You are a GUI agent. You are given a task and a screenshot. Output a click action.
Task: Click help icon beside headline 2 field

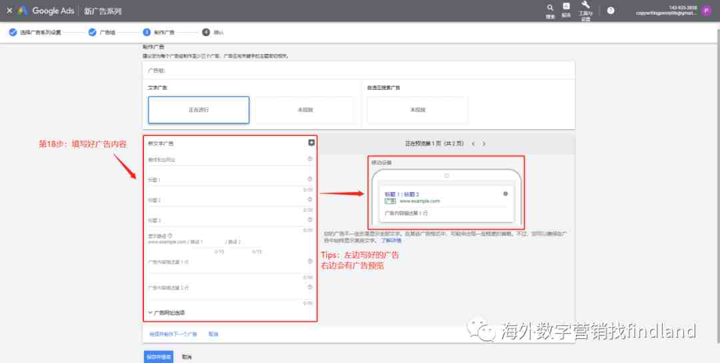pyautogui.click(x=310, y=199)
